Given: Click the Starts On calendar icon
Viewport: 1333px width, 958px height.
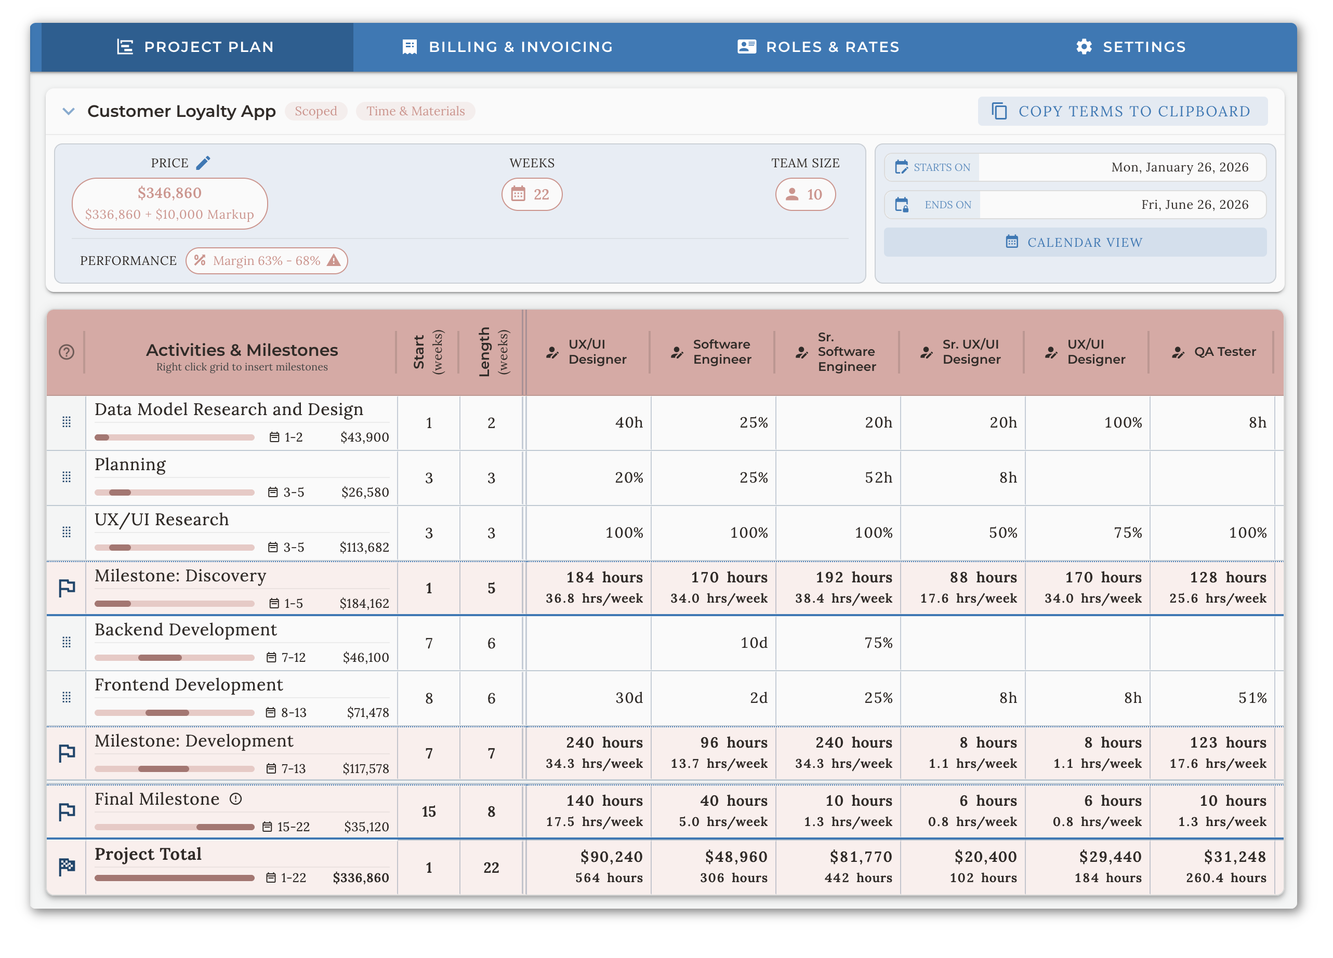Looking at the screenshot, I should [x=902, y=167].
